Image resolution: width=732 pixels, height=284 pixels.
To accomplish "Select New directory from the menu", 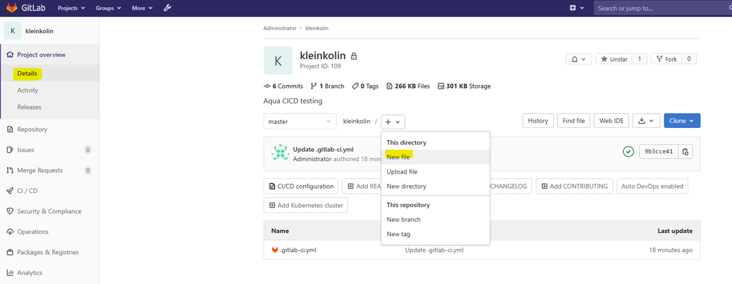I will point(435,186).
